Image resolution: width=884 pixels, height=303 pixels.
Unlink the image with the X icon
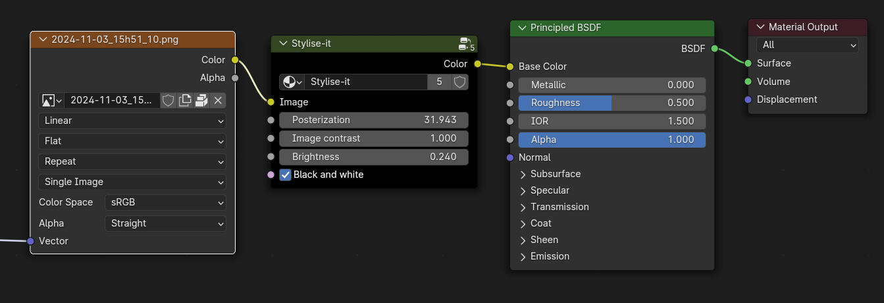click(218, 100)
